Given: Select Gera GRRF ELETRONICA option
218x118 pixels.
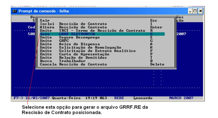Looking at the screenshot, I should click(102, 34).
